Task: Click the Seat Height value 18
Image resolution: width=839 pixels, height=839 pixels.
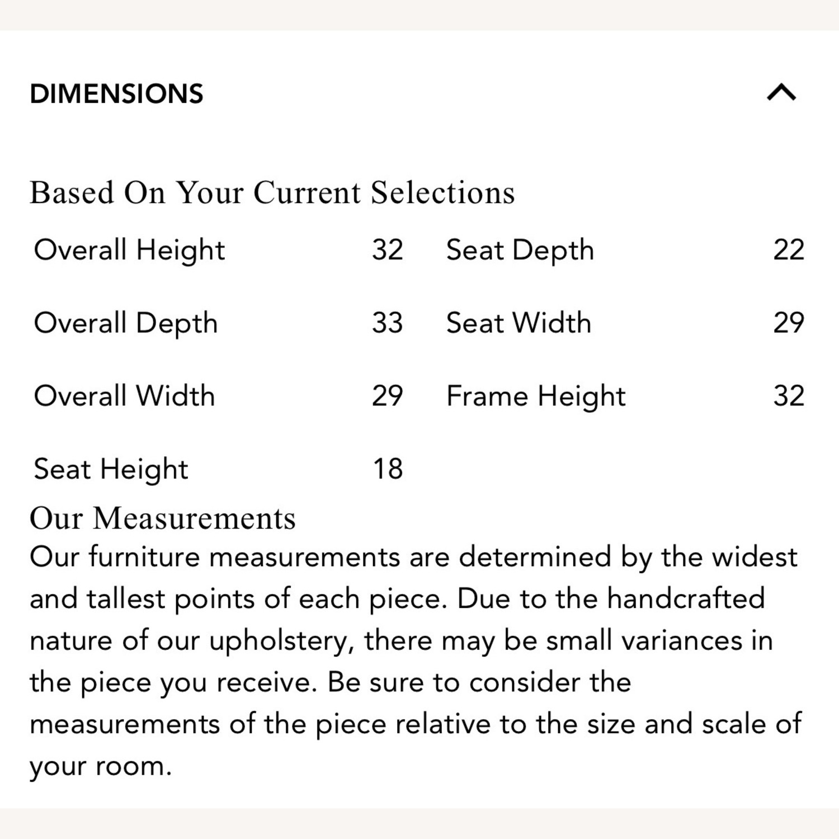Action: [387, 469]
